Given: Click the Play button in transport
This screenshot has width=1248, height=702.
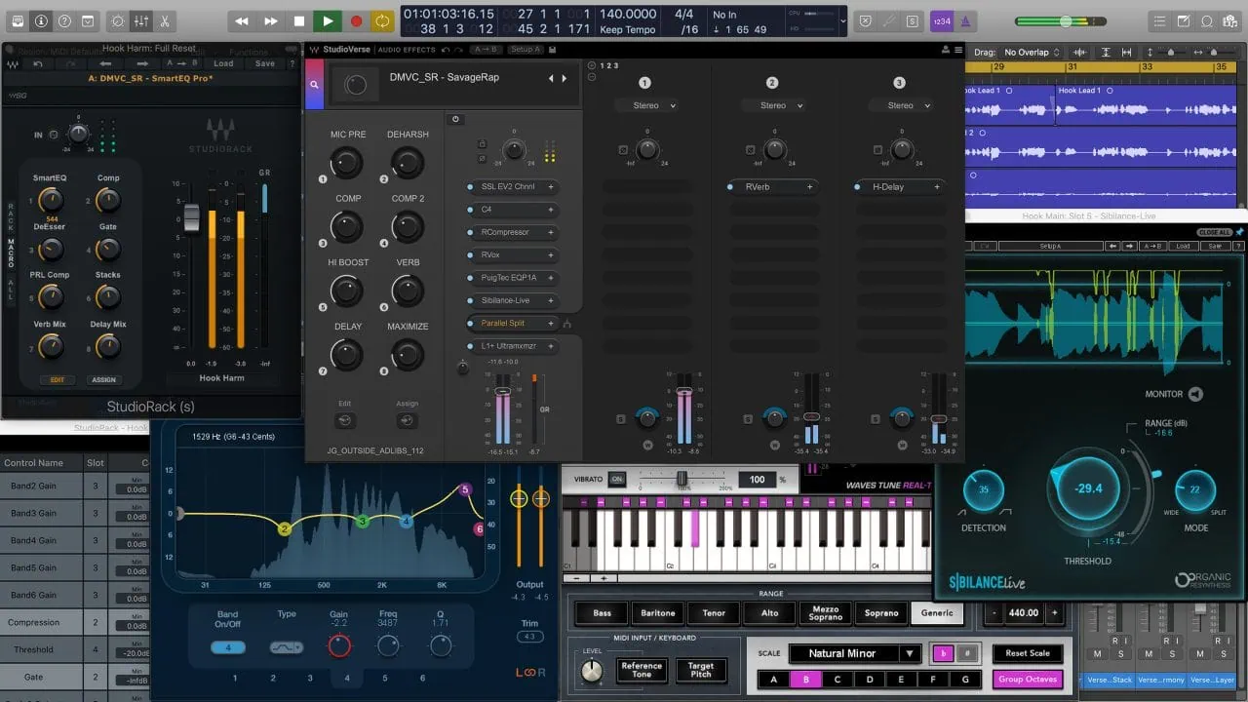Looking at the screenshot, I should click(328, 20).
